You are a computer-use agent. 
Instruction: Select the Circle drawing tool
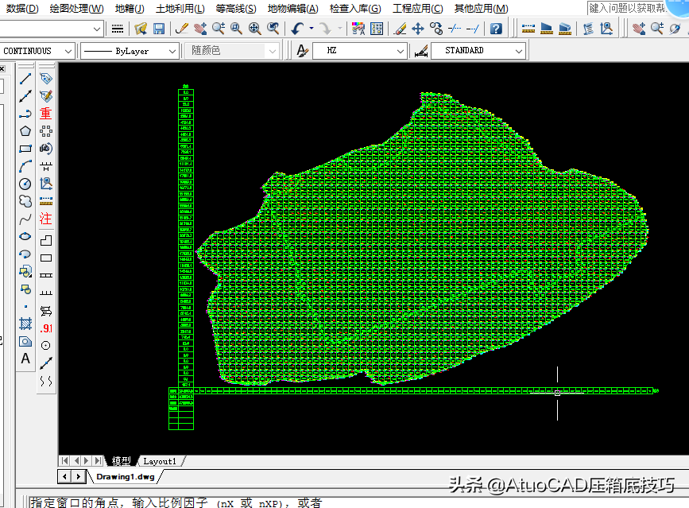click(25, 184)
